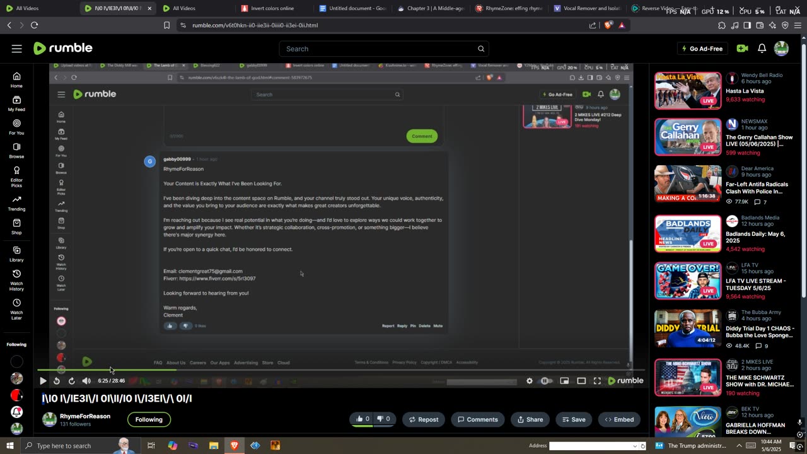Open Brave Leo AI sparkle icon
Screen dimensions: 807x454
click(x=772, y=25)
